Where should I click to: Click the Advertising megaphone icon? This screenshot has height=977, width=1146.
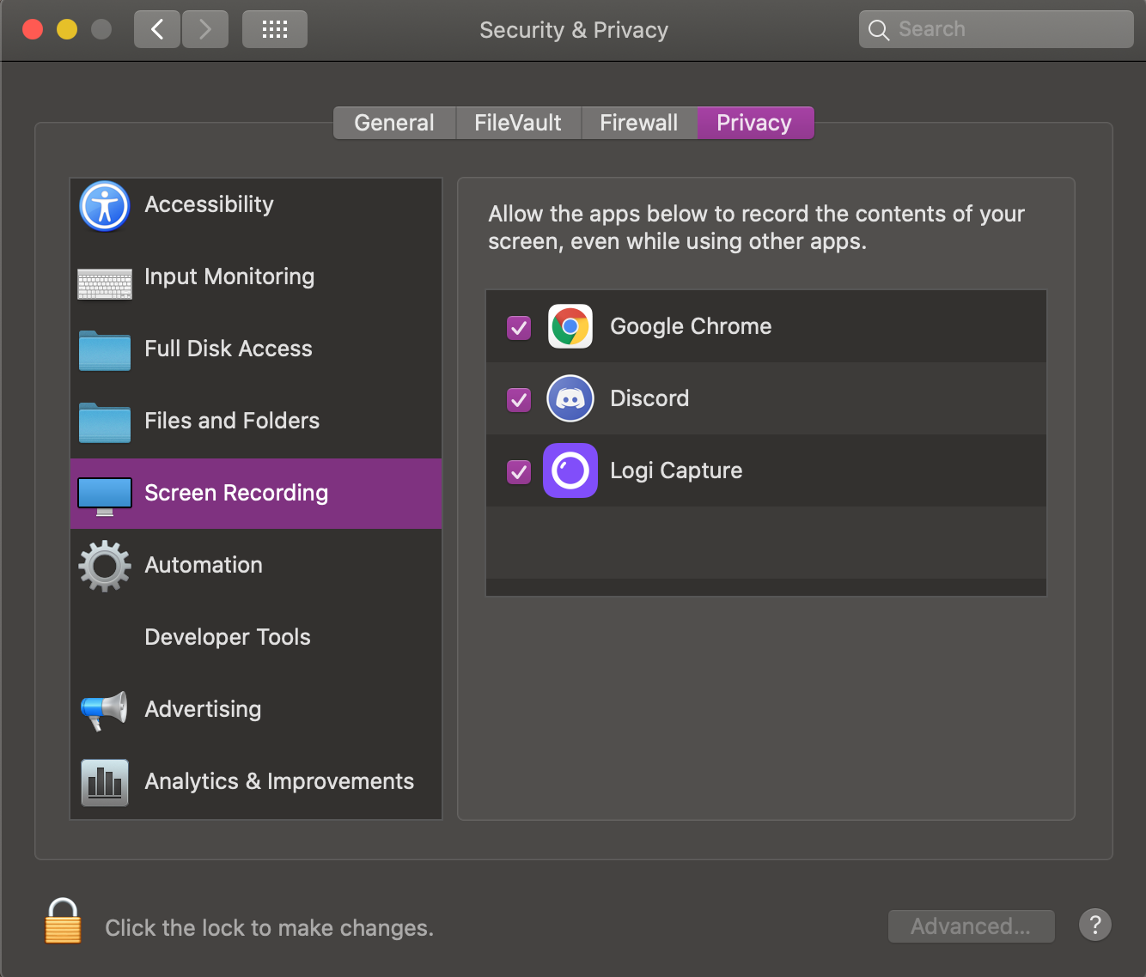[x=105, y=710]
